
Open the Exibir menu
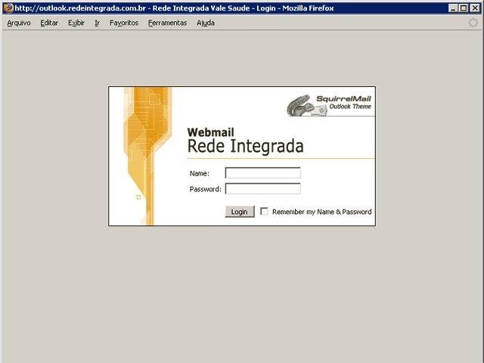[76, 23]
